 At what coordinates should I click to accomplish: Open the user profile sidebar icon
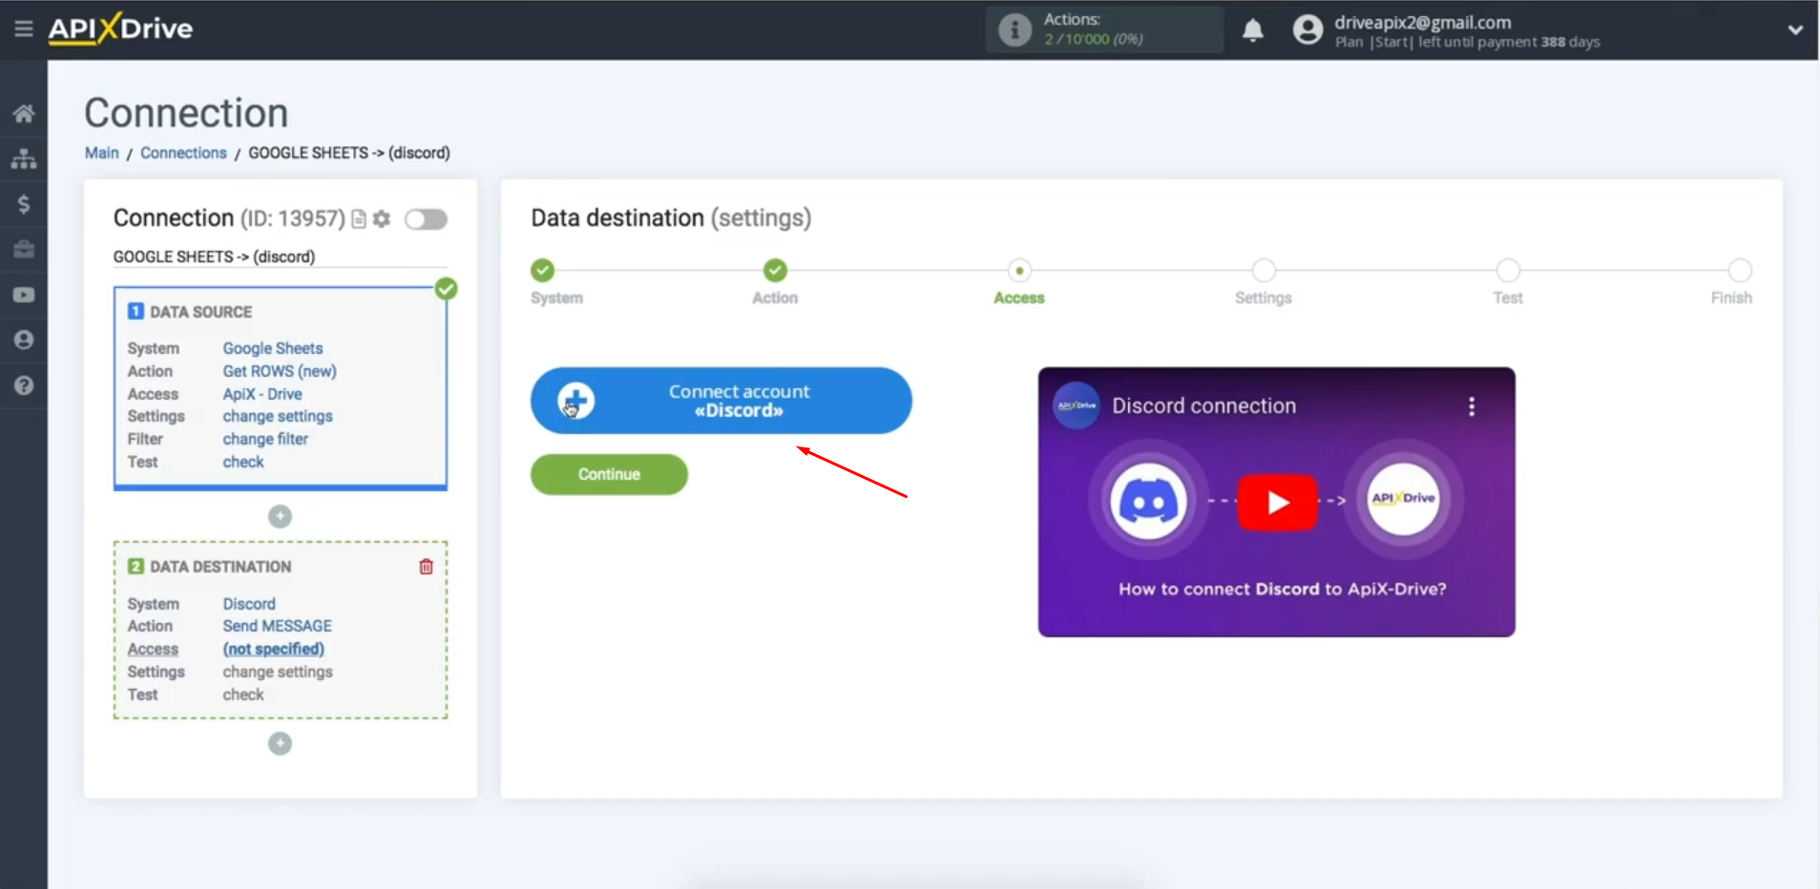[23, 340]
